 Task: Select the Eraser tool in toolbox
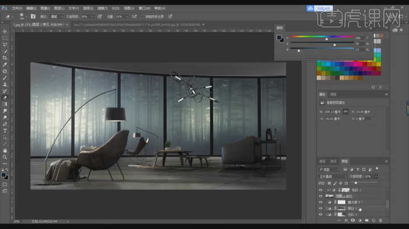tap(5, 97)
